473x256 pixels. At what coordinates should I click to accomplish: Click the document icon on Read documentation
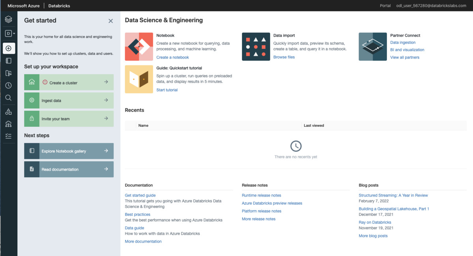32,169
